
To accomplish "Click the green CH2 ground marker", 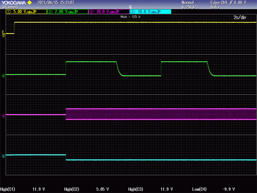I will (4, 76).
